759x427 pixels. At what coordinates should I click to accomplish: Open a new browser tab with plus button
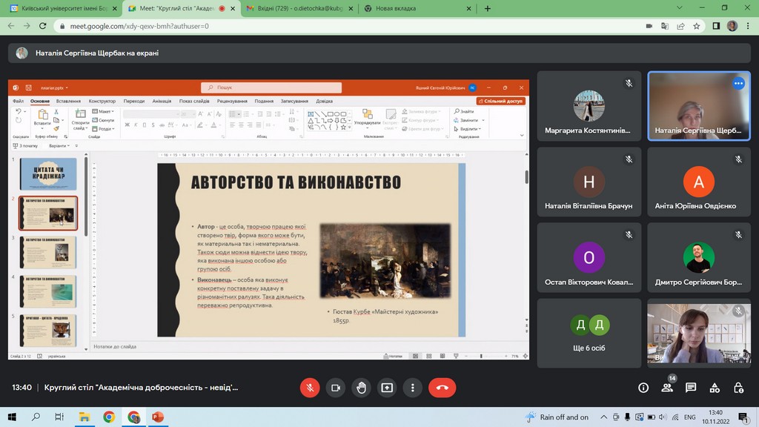(488, 9)
